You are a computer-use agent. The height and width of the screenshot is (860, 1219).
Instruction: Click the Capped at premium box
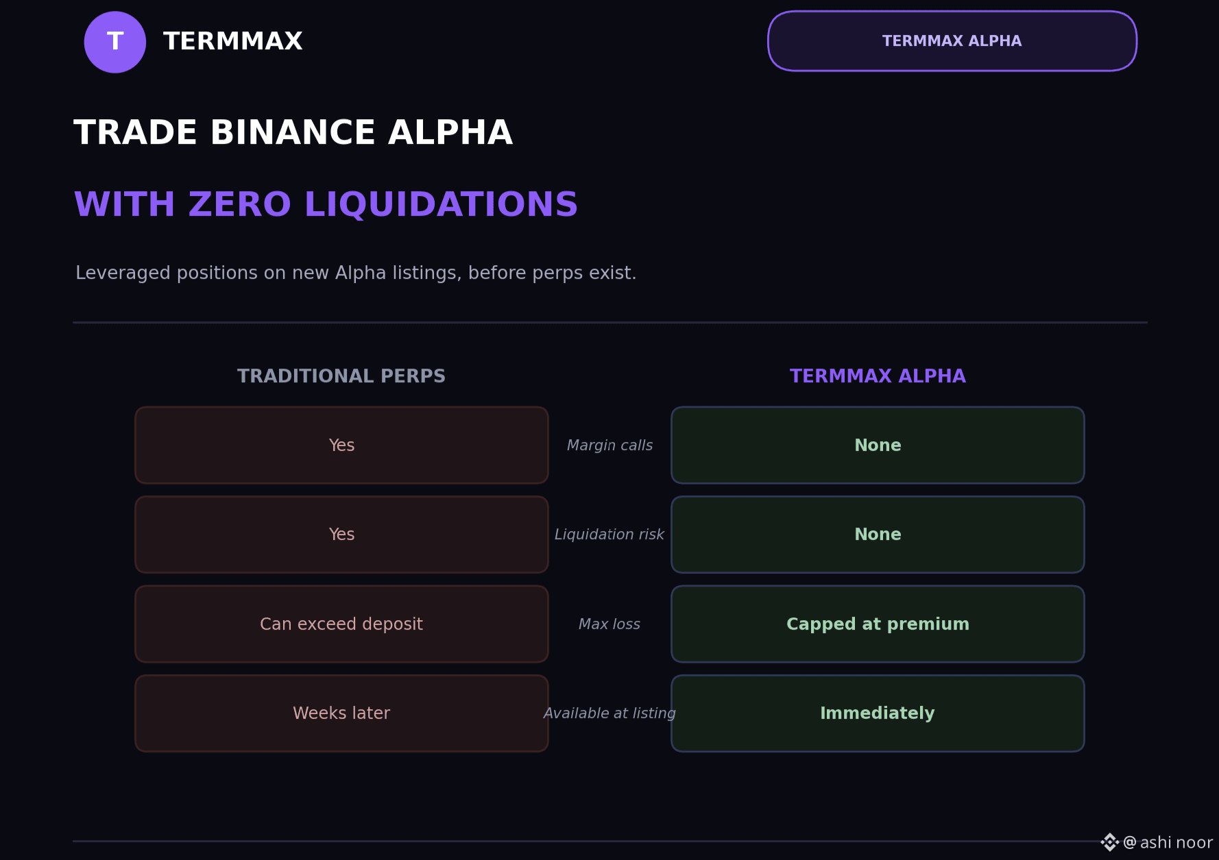[x=878, y=624]
